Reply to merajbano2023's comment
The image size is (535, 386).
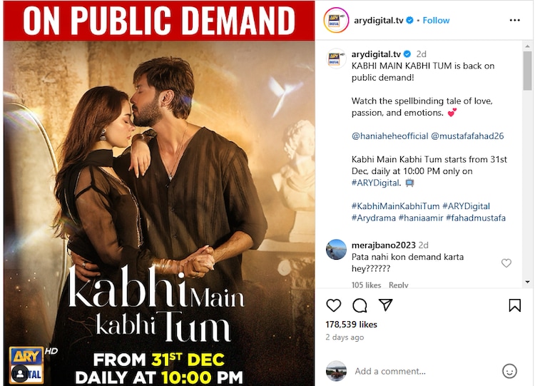[398, 285]
